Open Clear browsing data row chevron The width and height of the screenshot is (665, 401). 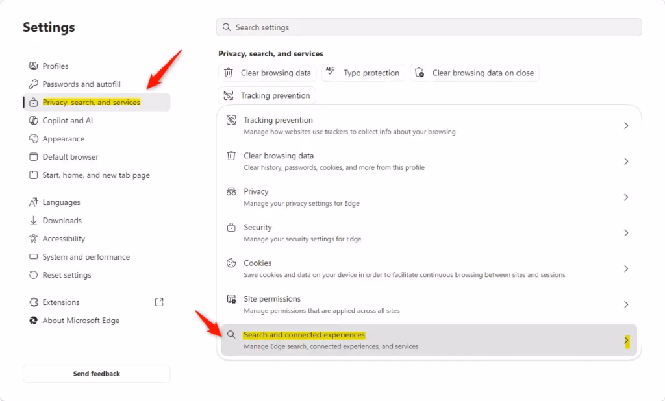[x=626, y=161]
